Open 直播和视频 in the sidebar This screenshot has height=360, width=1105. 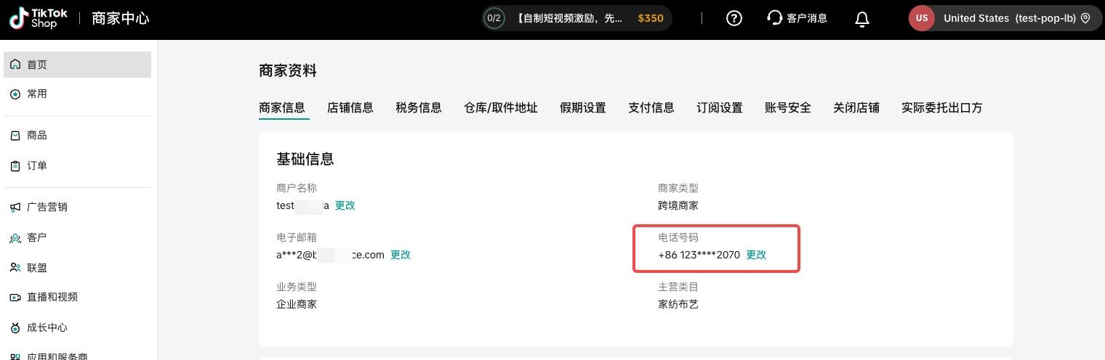click(52, 297)
